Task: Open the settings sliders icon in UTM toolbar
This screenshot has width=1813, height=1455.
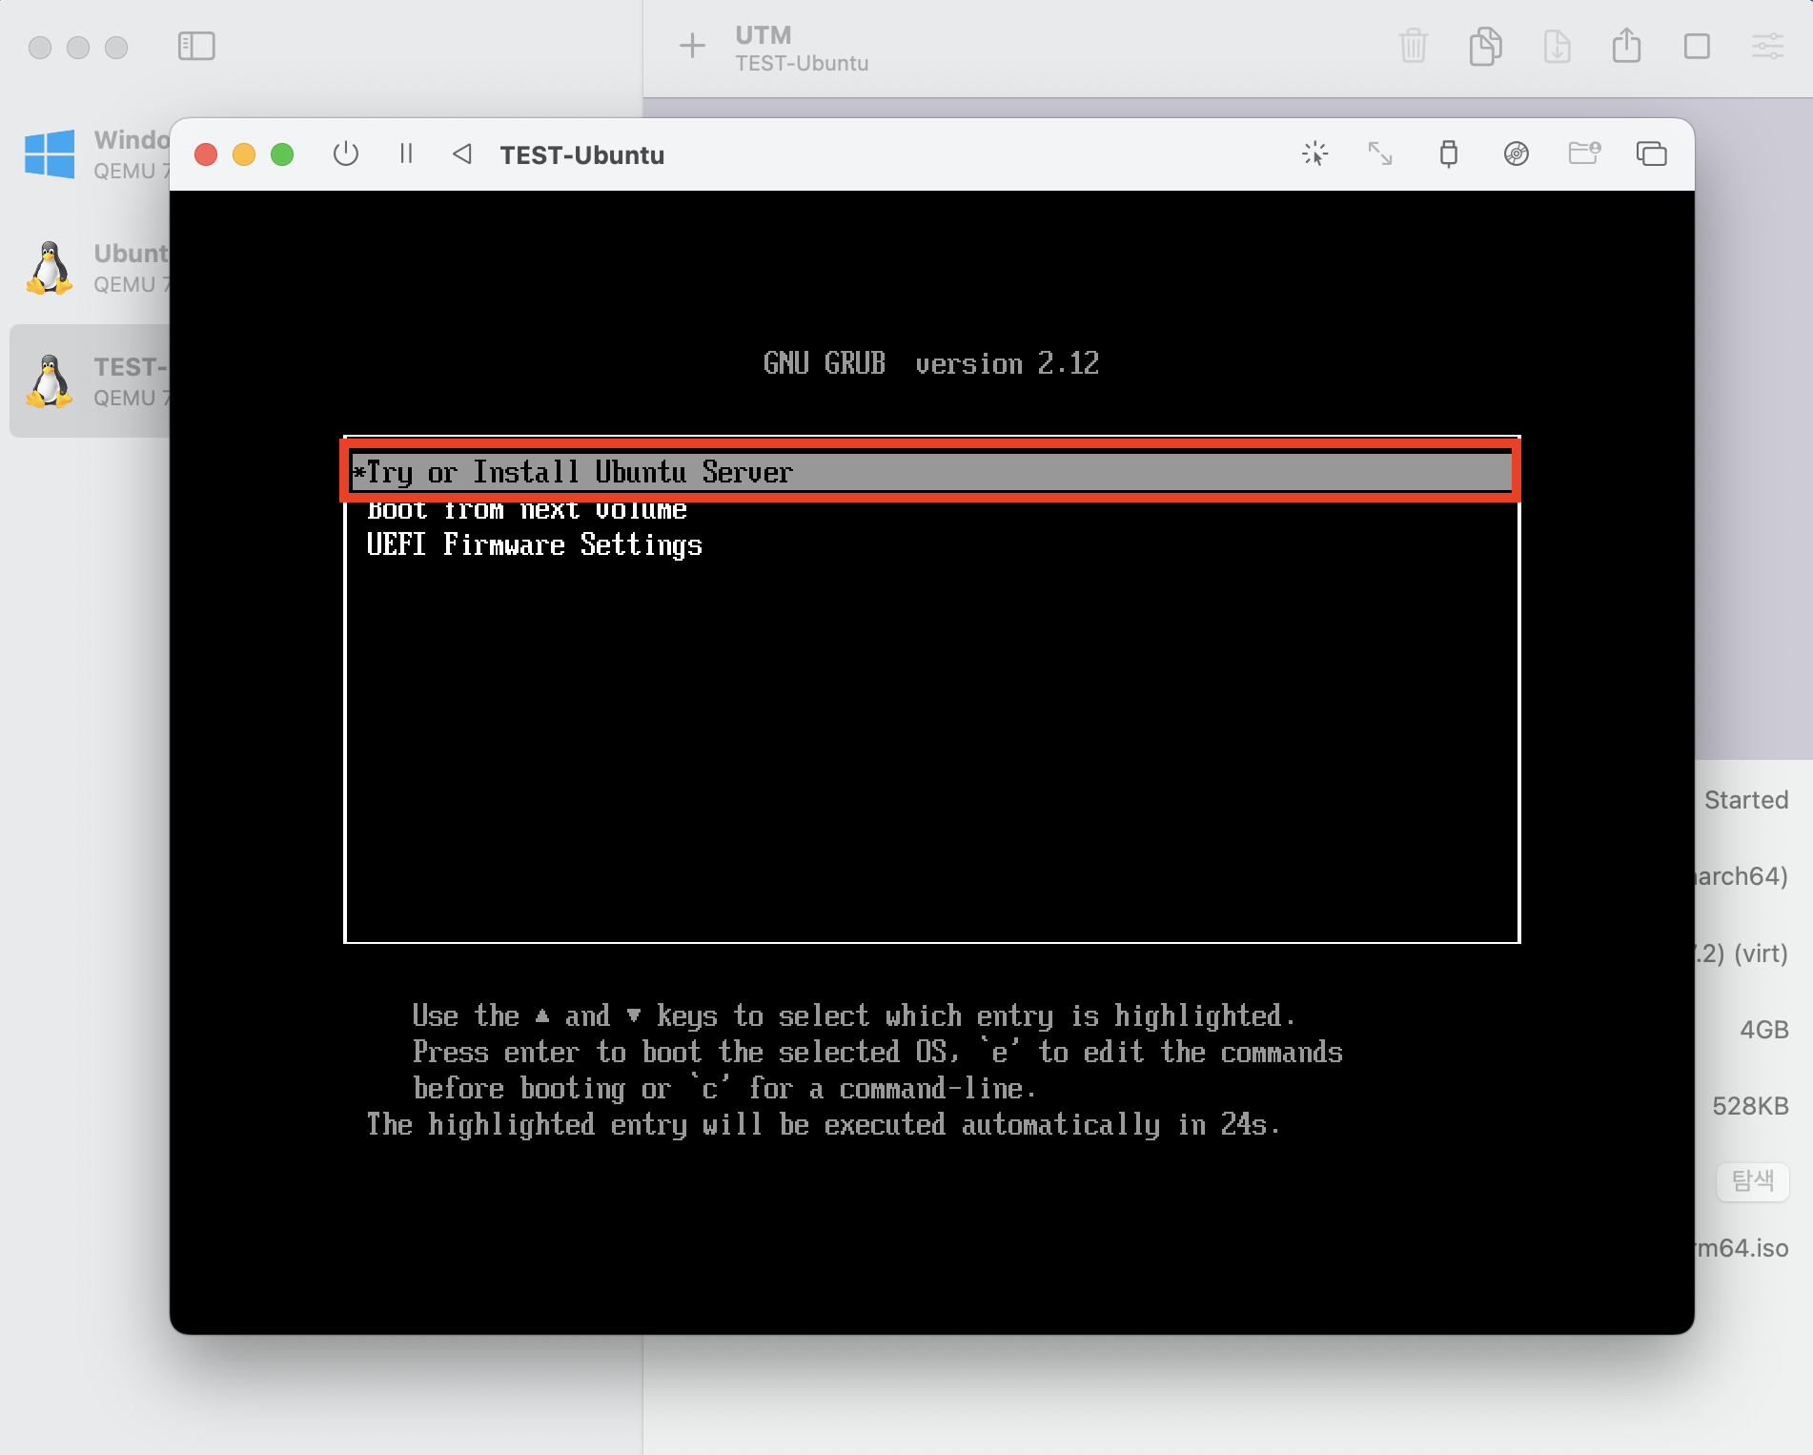Action: (x=1767, y=46)
